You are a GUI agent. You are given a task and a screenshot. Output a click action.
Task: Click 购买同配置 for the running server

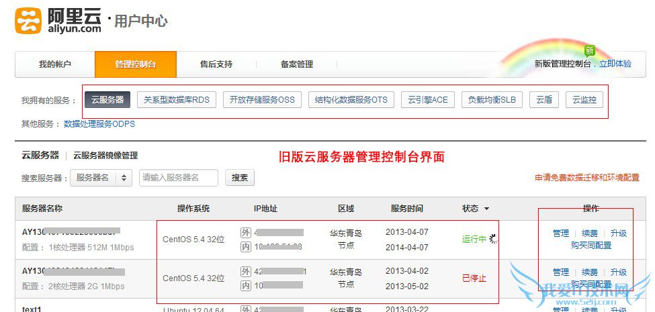click(591, 246)
